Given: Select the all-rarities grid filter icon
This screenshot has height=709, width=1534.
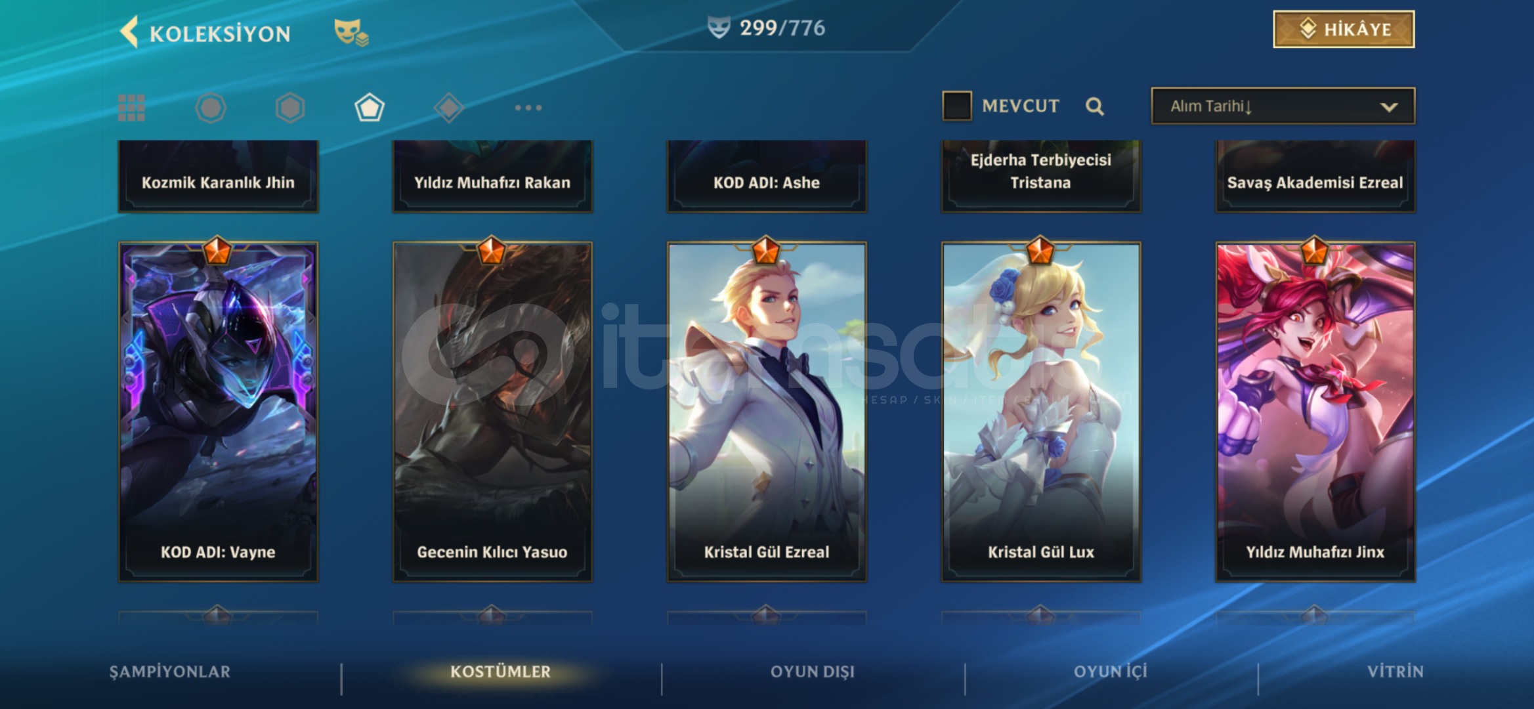Looking at the screenshot, I should coord(131,108).
